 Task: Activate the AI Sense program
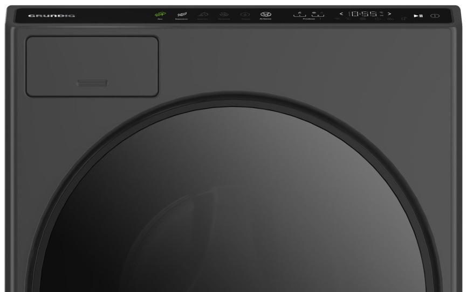(265, 15)
